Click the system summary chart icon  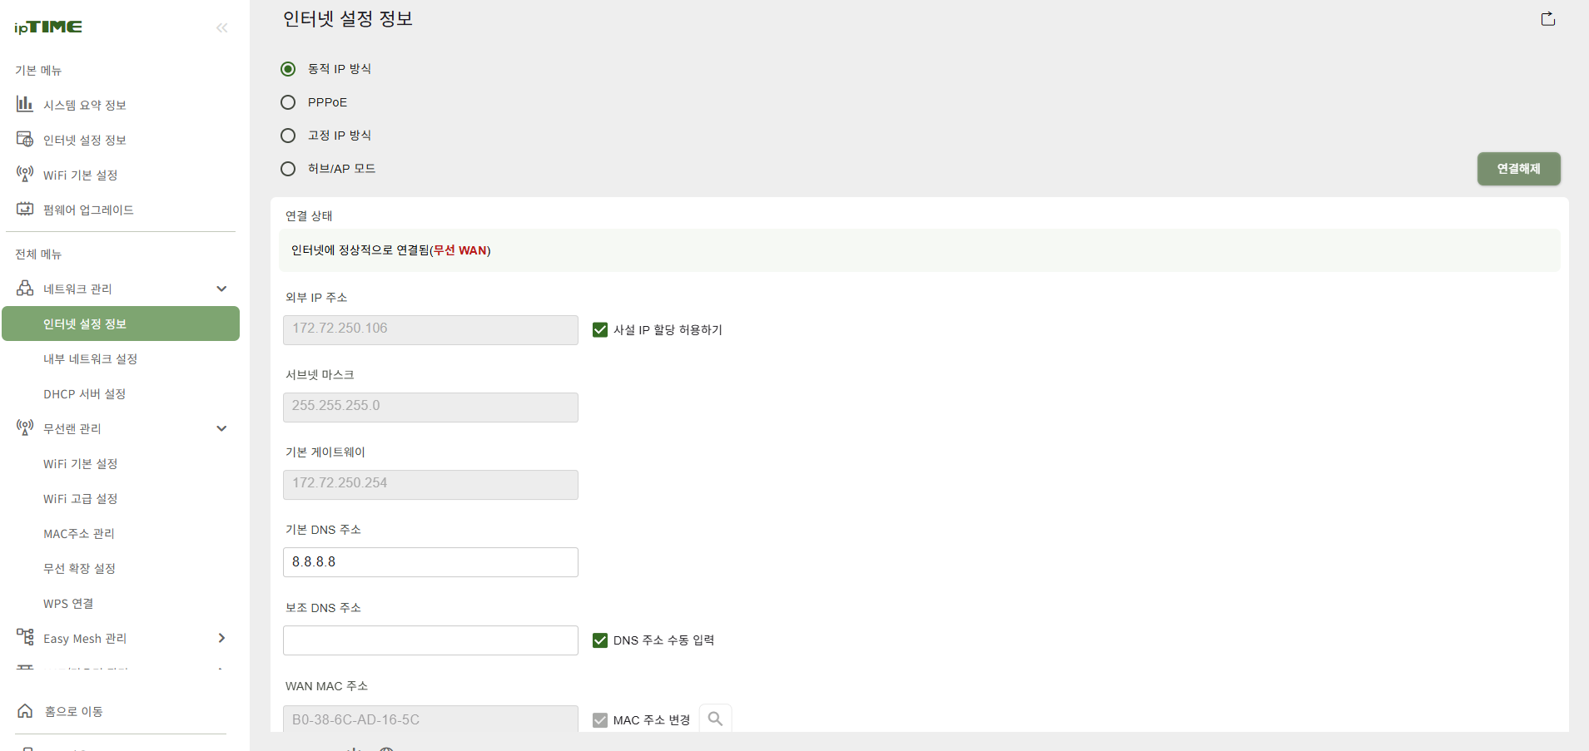[x=25, y=104]
